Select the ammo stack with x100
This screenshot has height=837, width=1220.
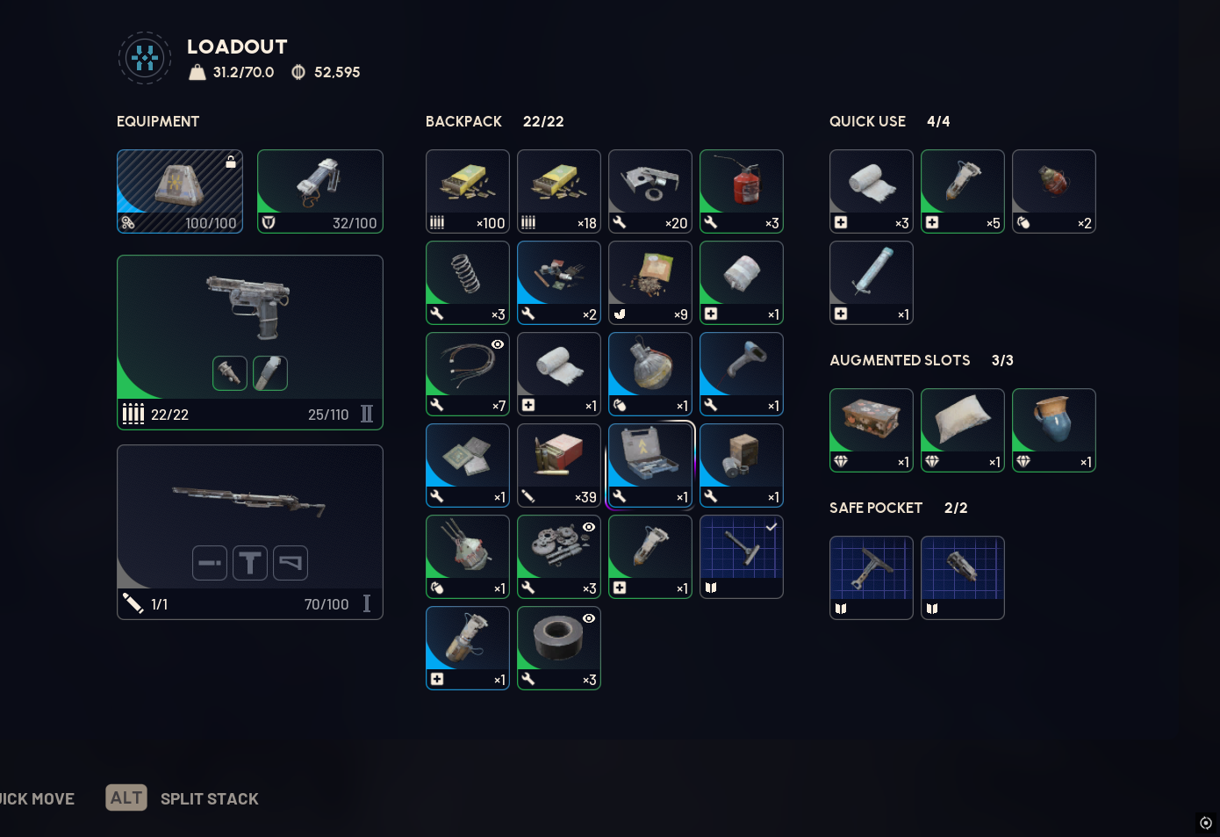(468, 191)
